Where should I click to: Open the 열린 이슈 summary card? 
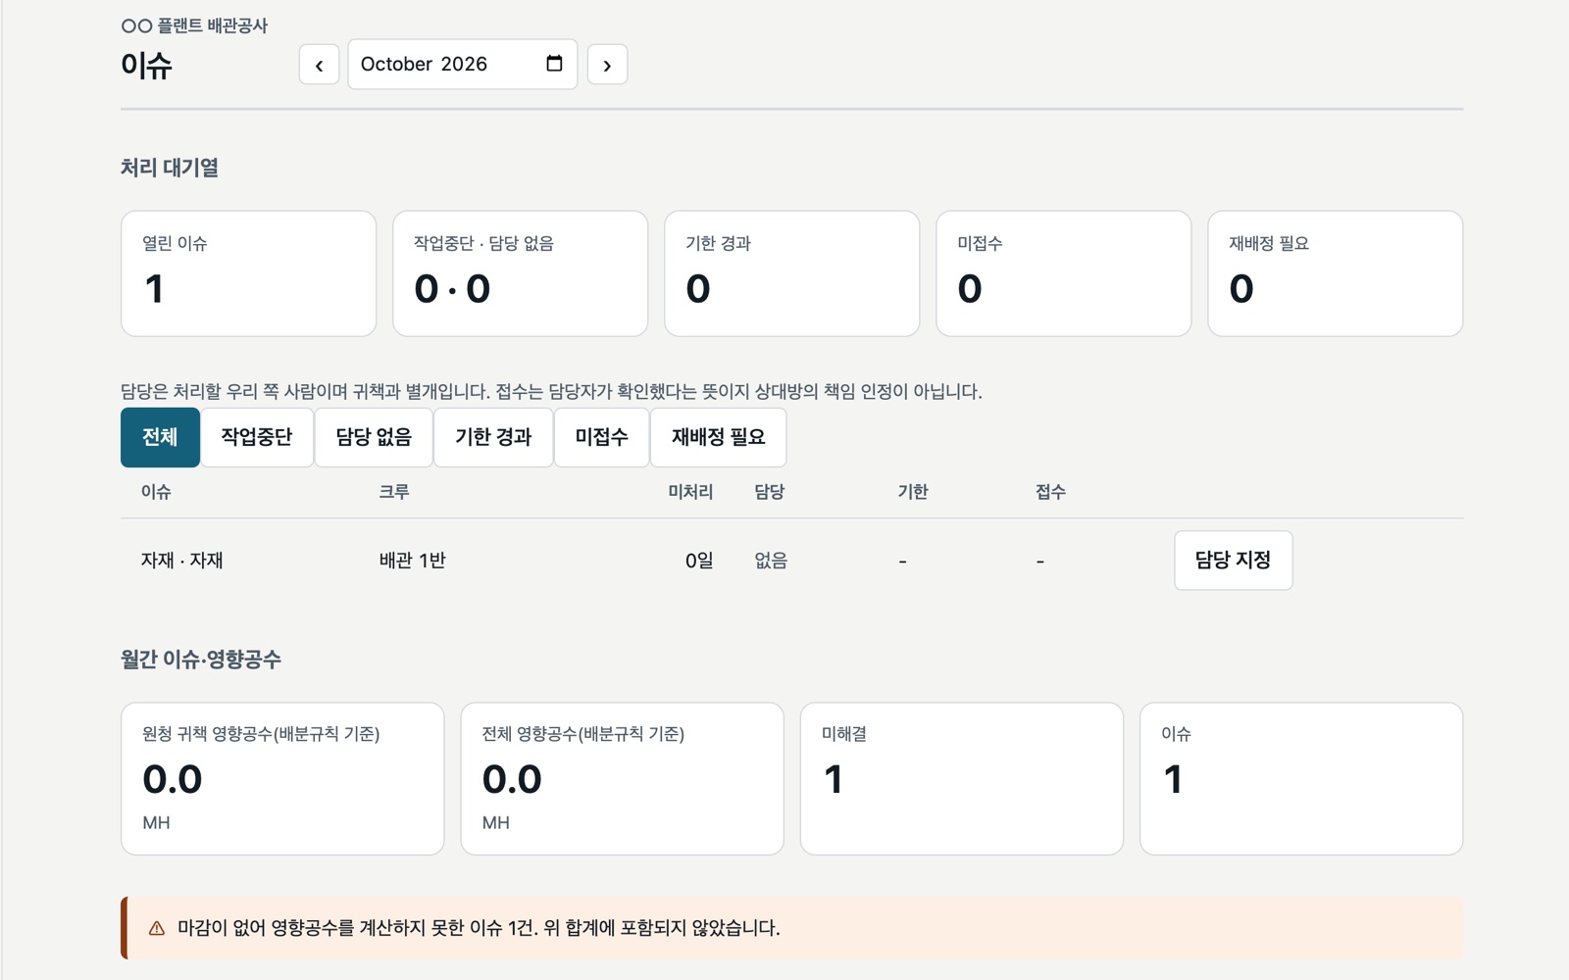pos(249,273)
